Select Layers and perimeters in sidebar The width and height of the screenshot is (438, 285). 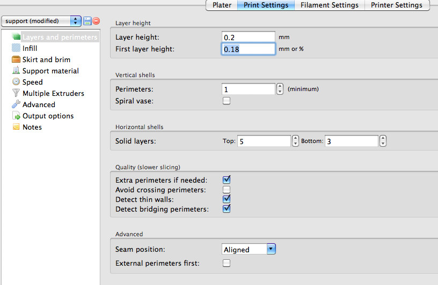click(60, 37)
